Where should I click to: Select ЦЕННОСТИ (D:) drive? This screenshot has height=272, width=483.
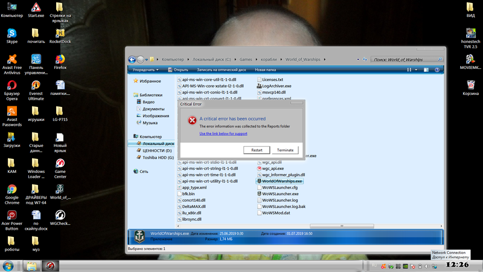tap(154, 151)
